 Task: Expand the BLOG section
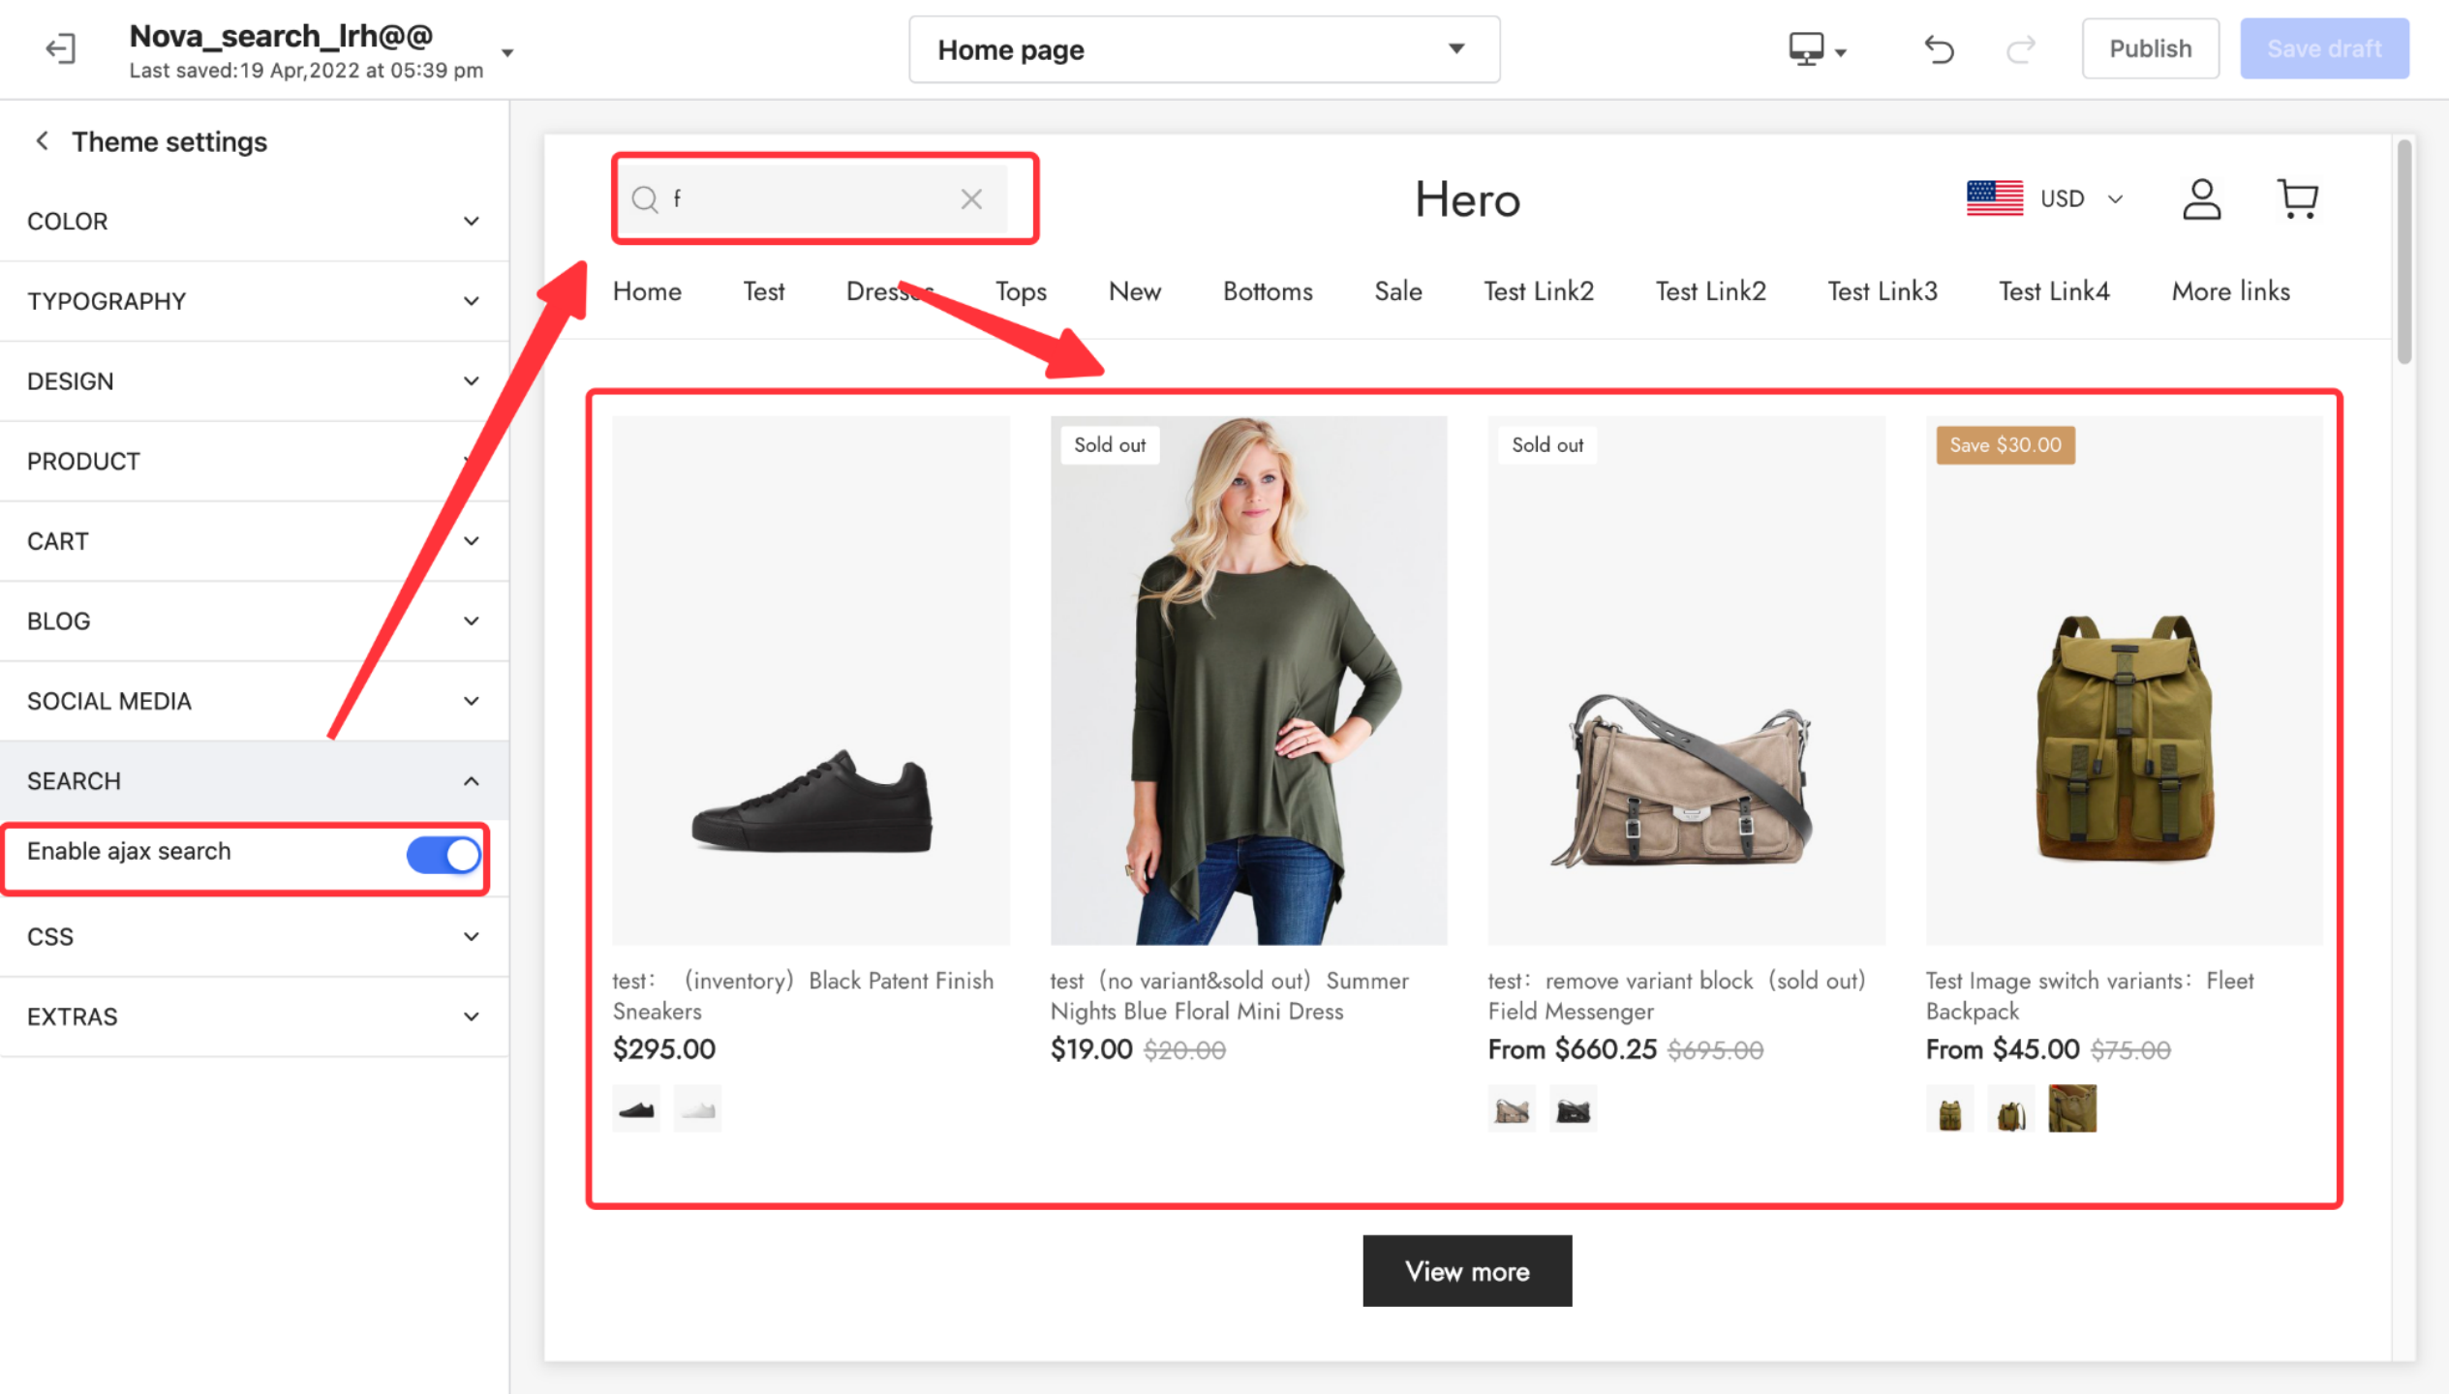point(254,621)
